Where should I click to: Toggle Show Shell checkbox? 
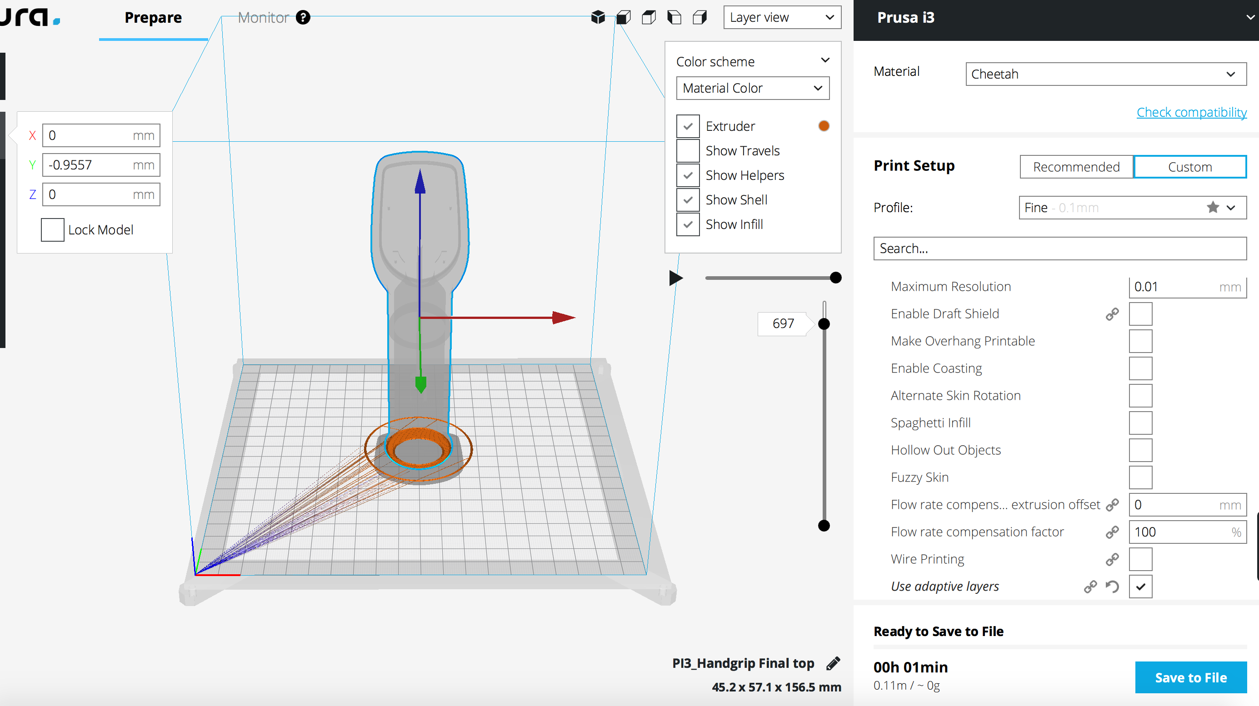(x=688, y=200)
